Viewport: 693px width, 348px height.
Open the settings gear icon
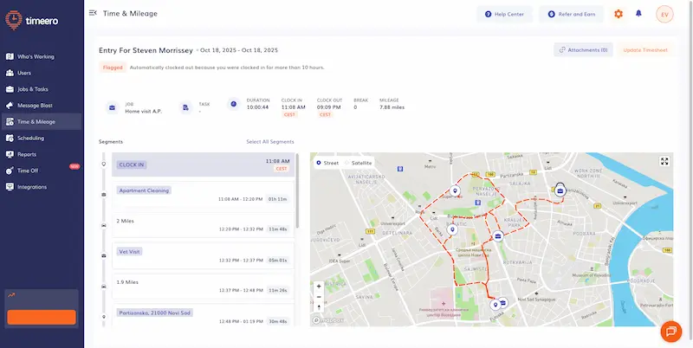tap(619, 14)
